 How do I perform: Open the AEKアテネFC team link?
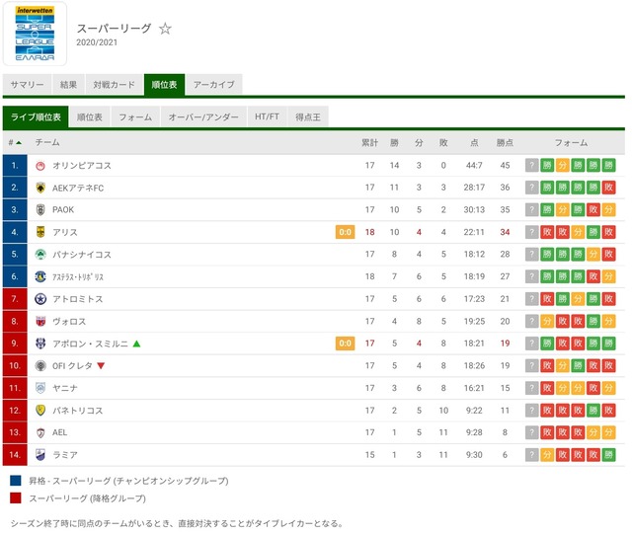[78, 188]
